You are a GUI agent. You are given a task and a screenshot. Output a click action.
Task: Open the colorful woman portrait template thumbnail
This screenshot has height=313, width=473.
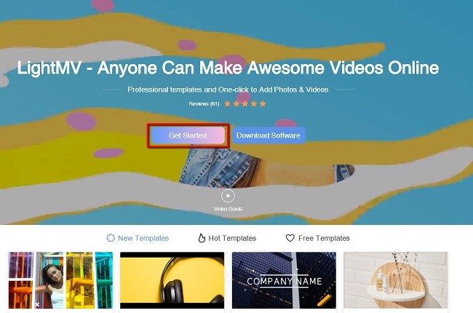click(x=60, y=280)
